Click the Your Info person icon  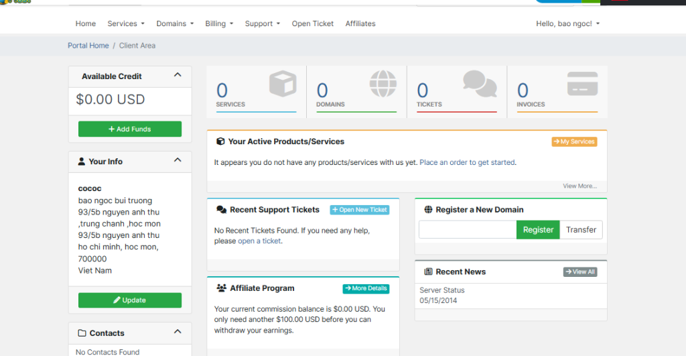click(81, 162)
